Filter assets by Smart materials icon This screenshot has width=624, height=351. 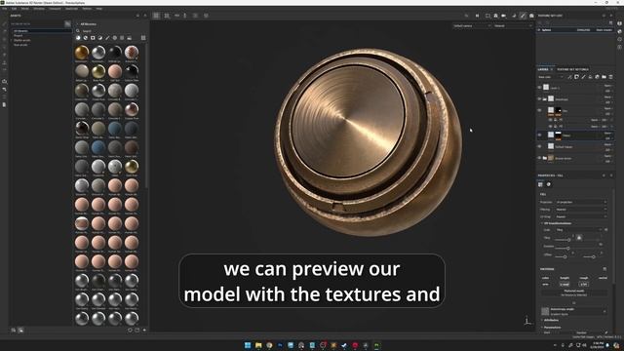point(85,38)
